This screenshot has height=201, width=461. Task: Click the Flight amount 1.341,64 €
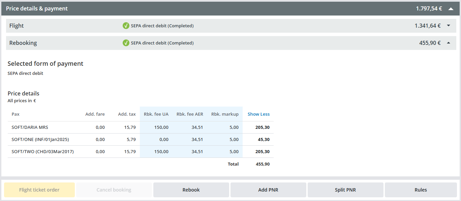point(427,26)
